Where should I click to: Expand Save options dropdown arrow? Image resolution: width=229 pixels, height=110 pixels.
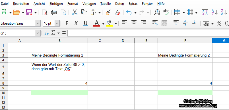[36, 13]
